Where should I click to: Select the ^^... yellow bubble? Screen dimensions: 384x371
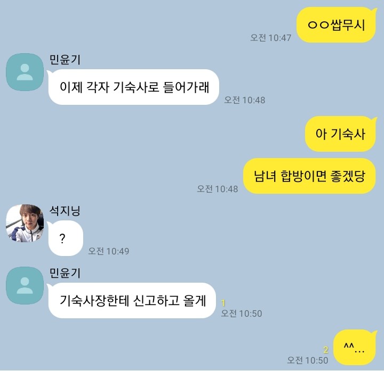pyautogui.click(x=355, y=347)
